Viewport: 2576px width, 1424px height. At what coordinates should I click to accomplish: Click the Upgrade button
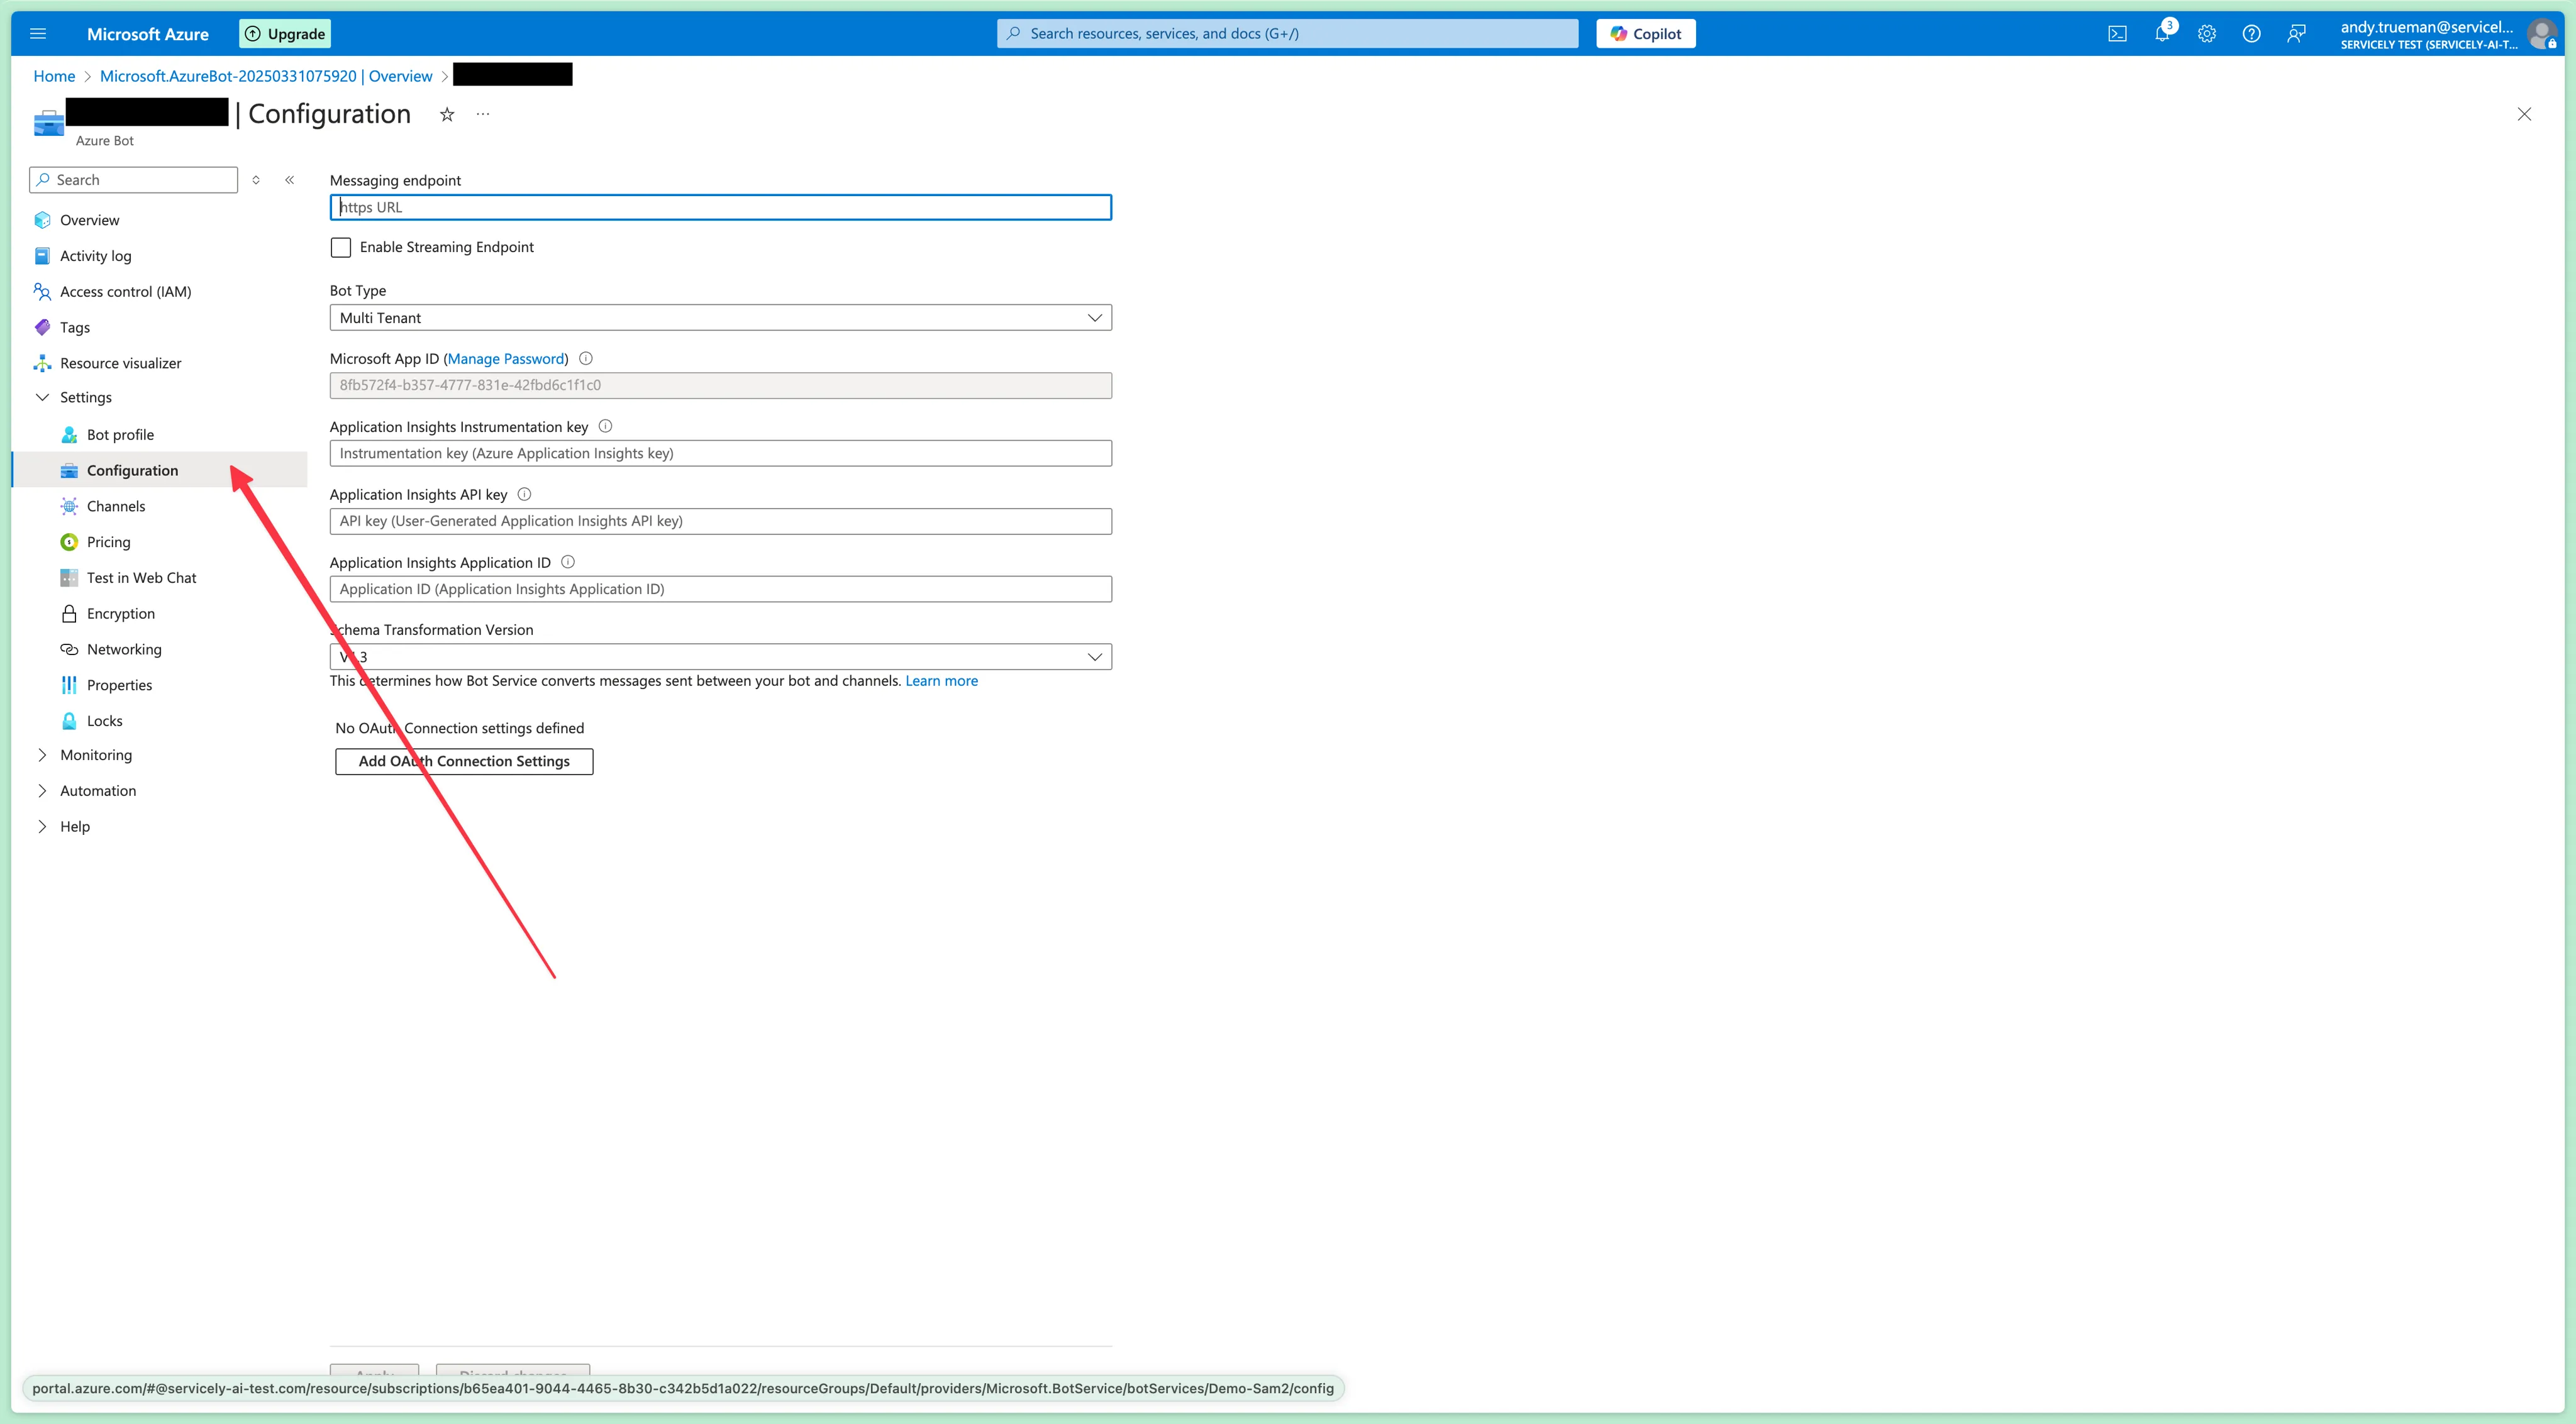285,34
